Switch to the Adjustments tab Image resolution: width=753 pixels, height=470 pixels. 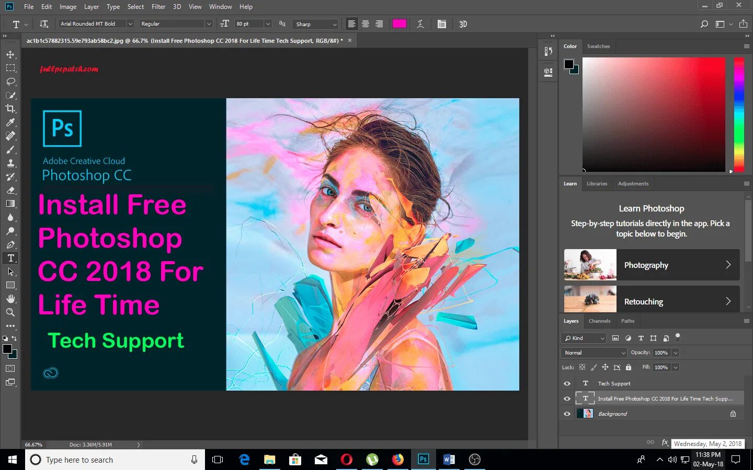click(633, 184)
